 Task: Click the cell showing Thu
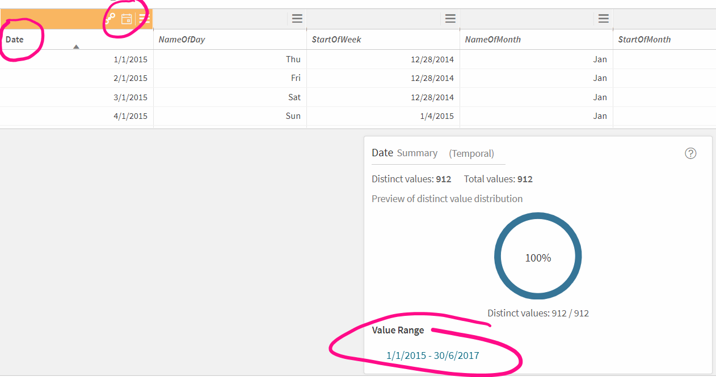coord(291,59)
